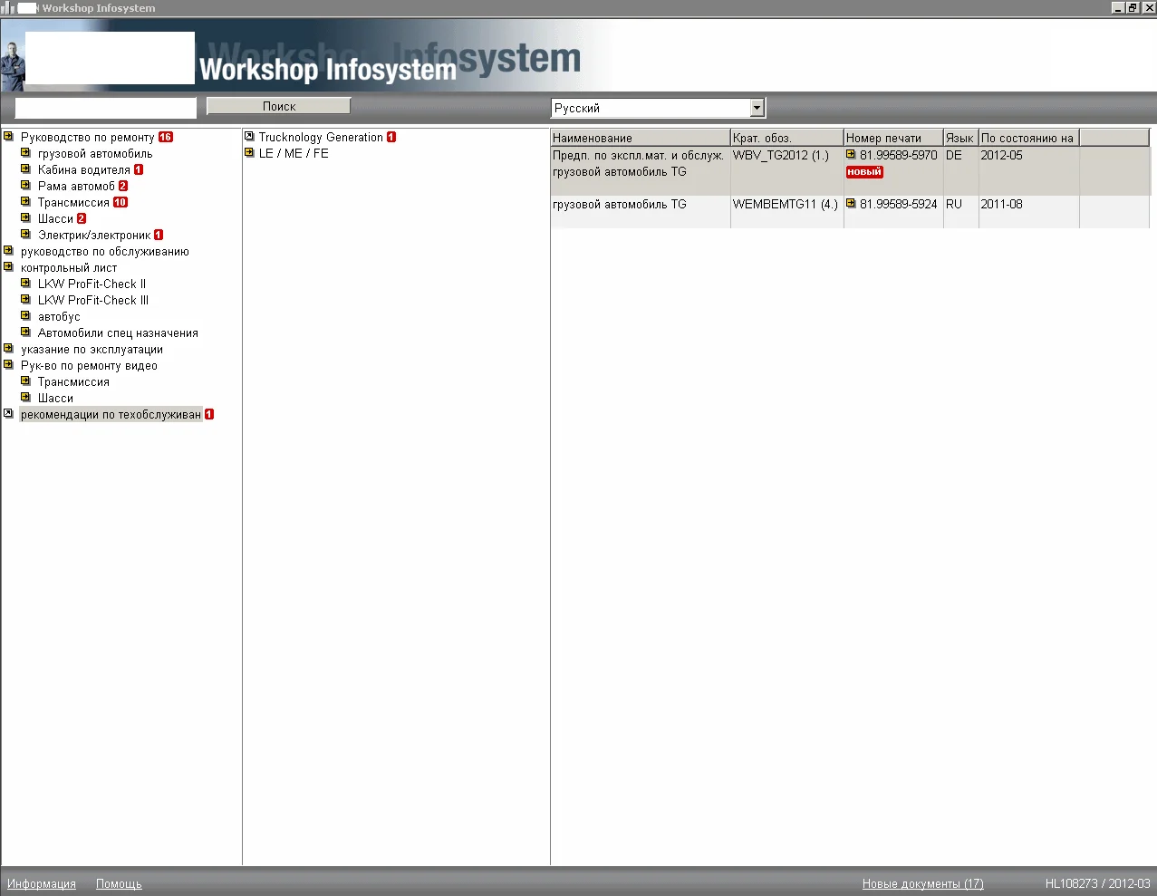Open указание по эксплуатации node
Image resolution: width=1157 pixels, height=896 pixels.
[92, 350]
